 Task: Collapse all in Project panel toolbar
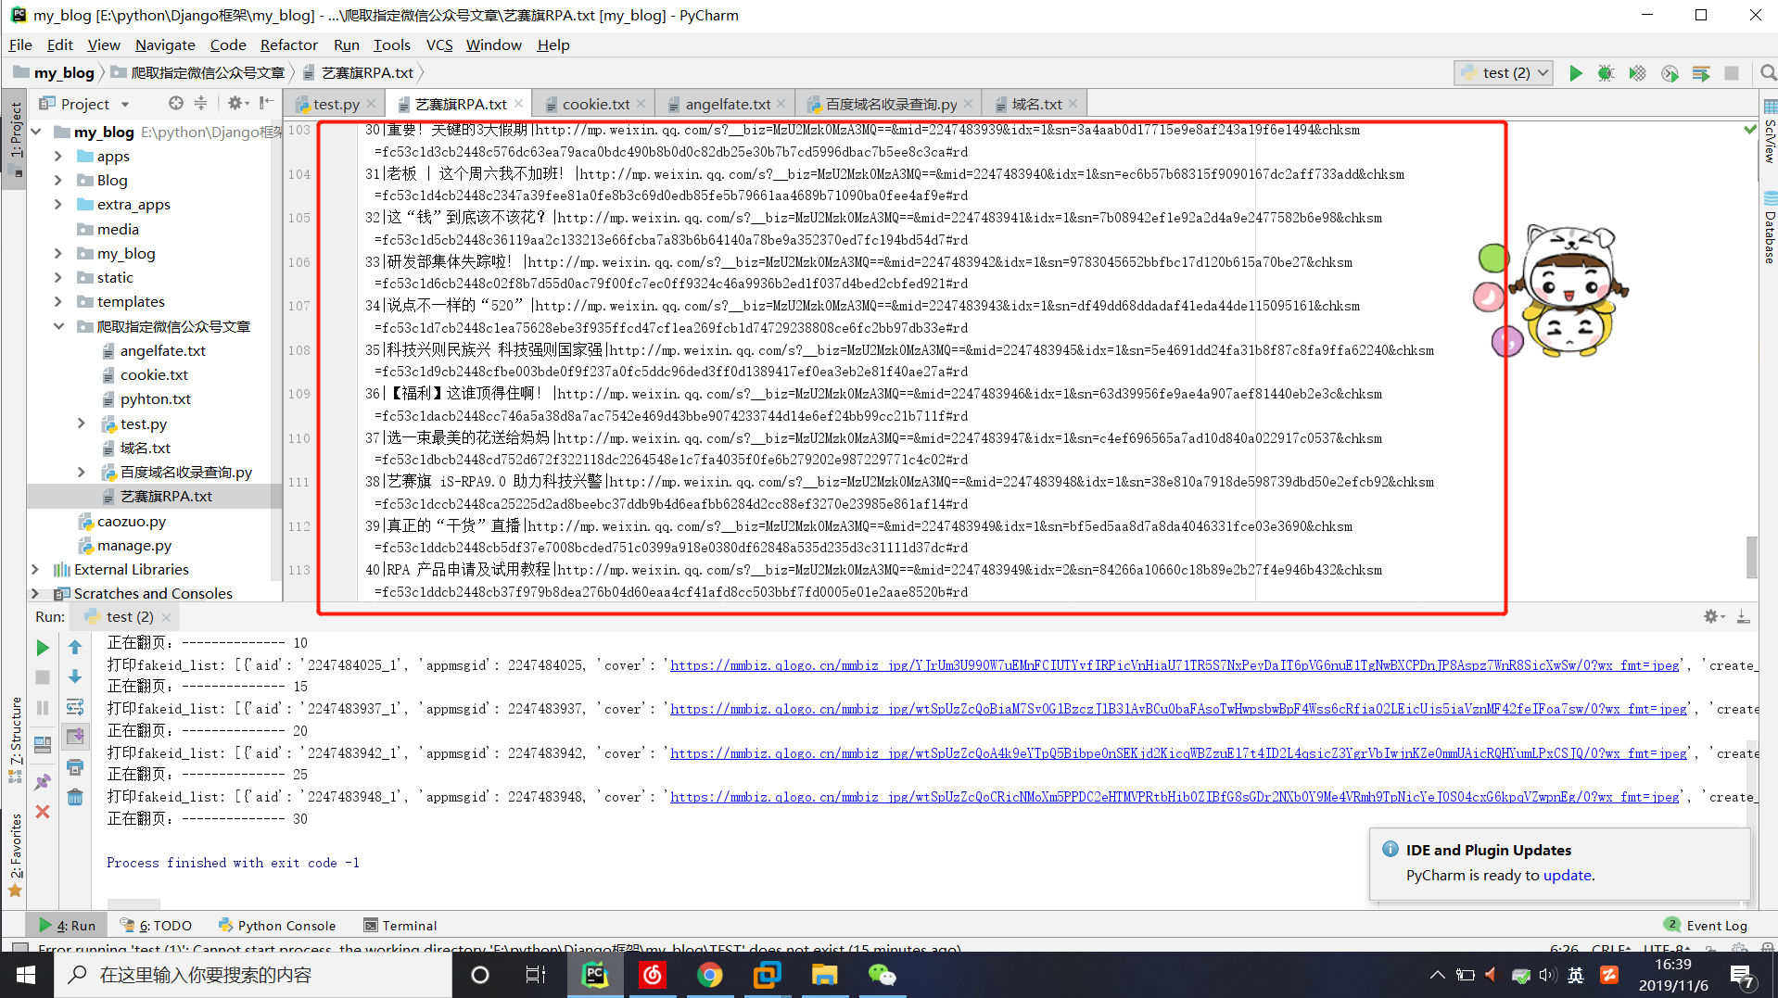(x=201, y=103)
